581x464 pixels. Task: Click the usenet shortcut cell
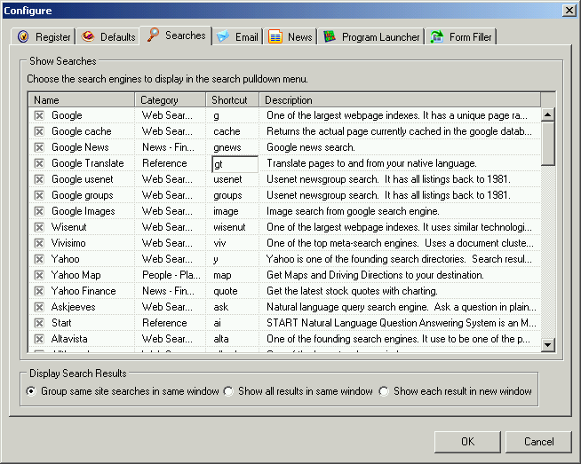tap(227, 179)
